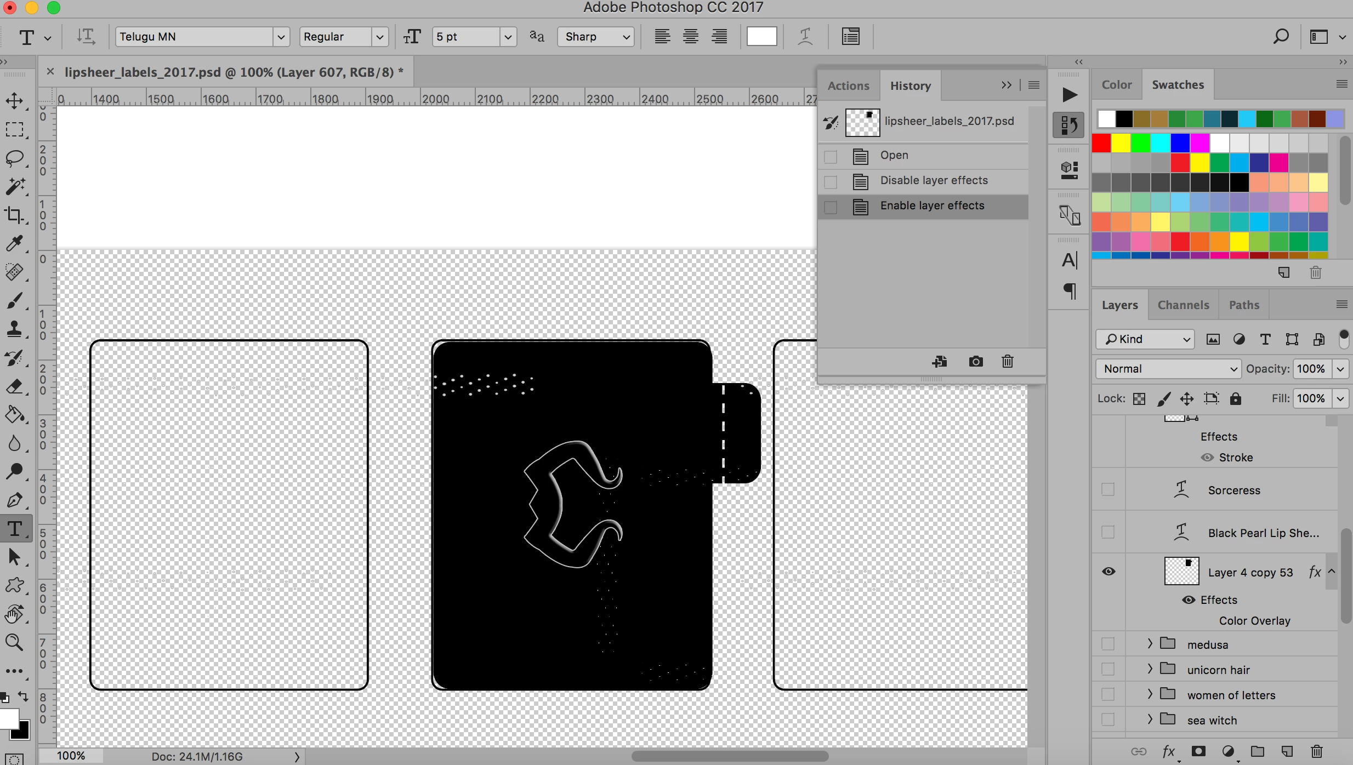Select the Crop tool

pos(15,215)
